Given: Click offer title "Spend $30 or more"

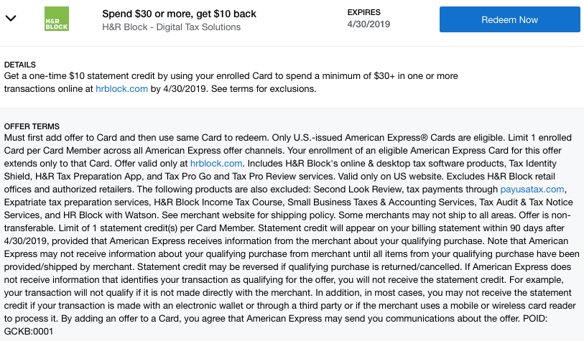Looking at the screenshot, I should pyautogui.click(x=179, y=14).
